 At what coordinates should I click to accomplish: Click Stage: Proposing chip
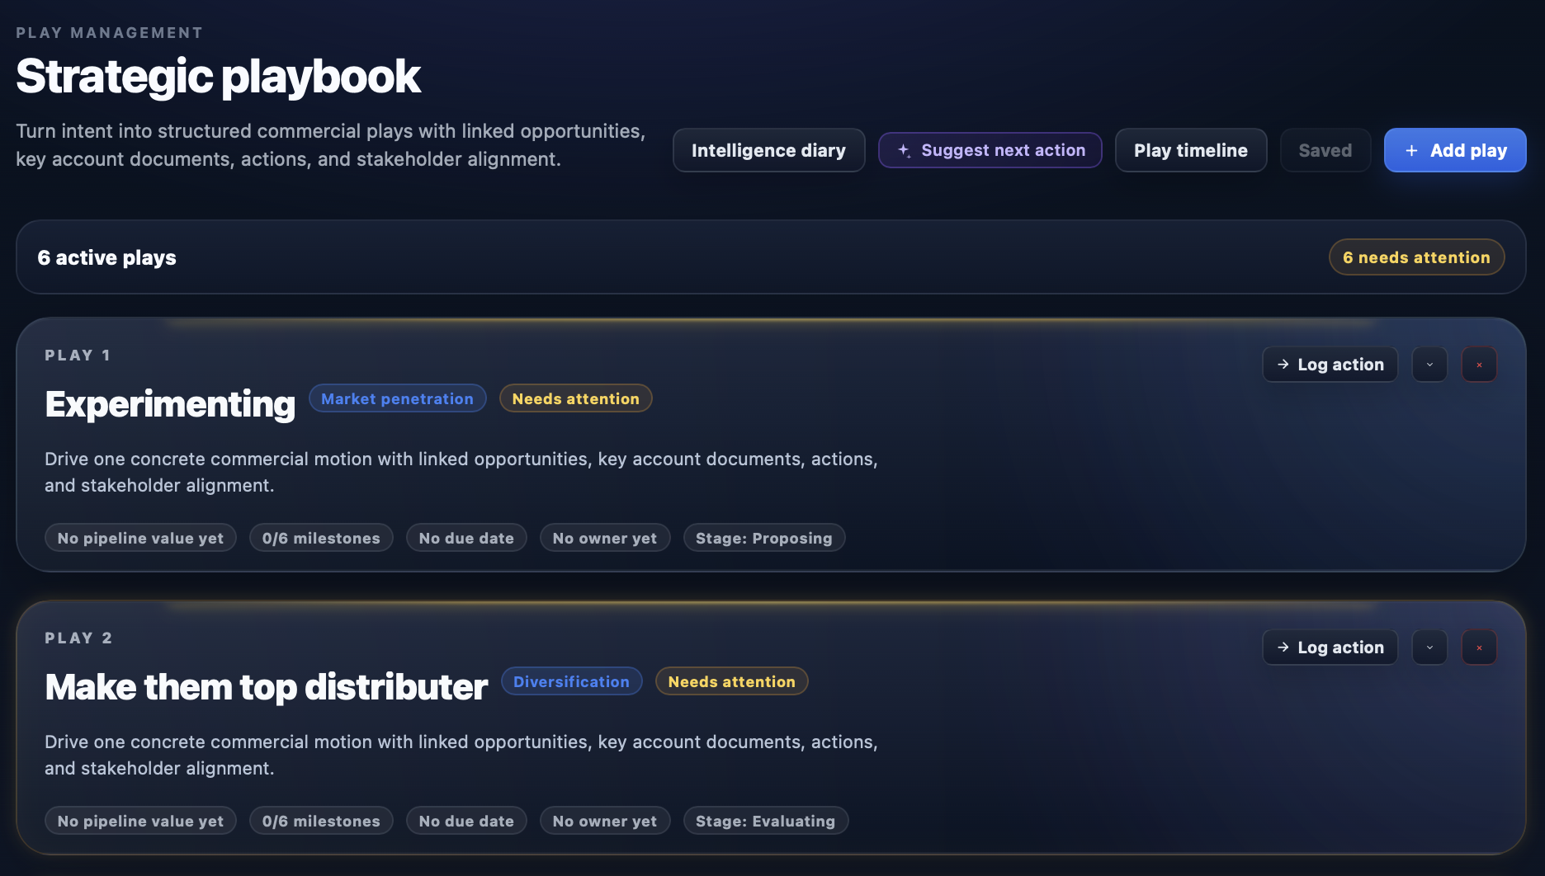[763, 538]
